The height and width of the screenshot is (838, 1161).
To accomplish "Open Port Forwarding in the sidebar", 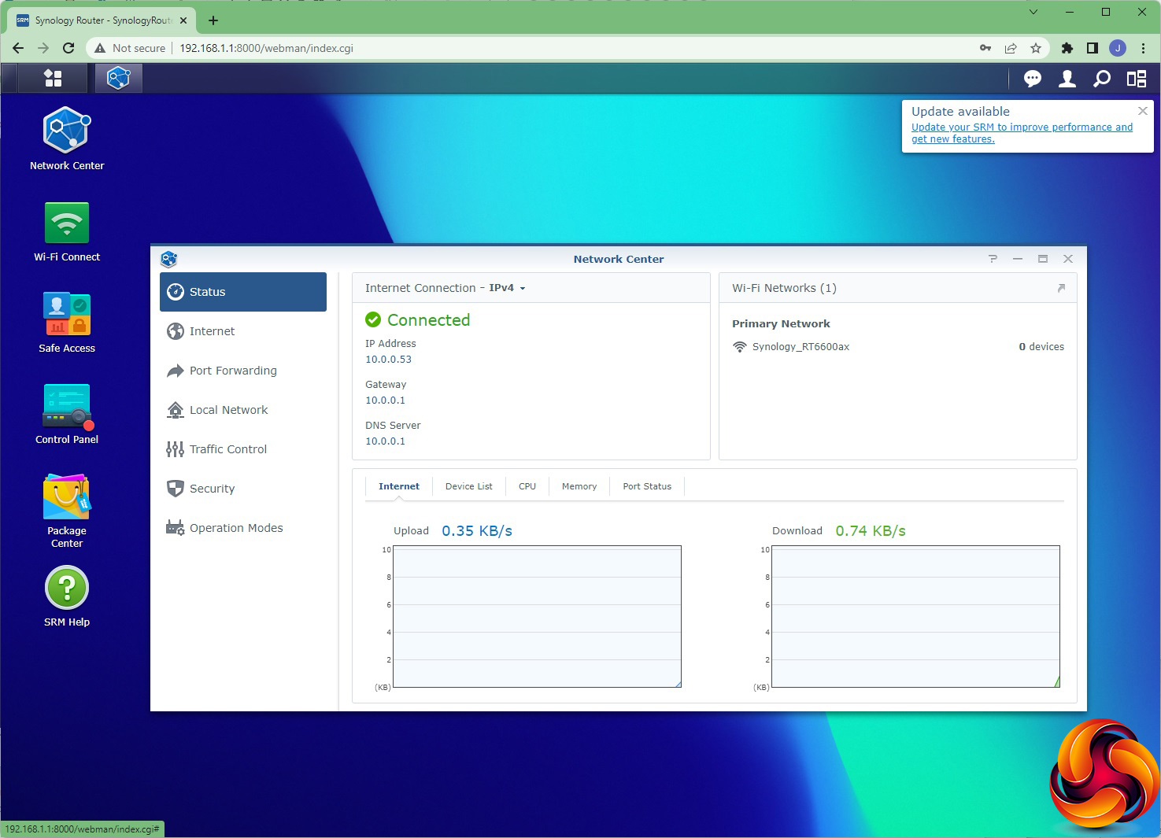I will coord(243,371).
